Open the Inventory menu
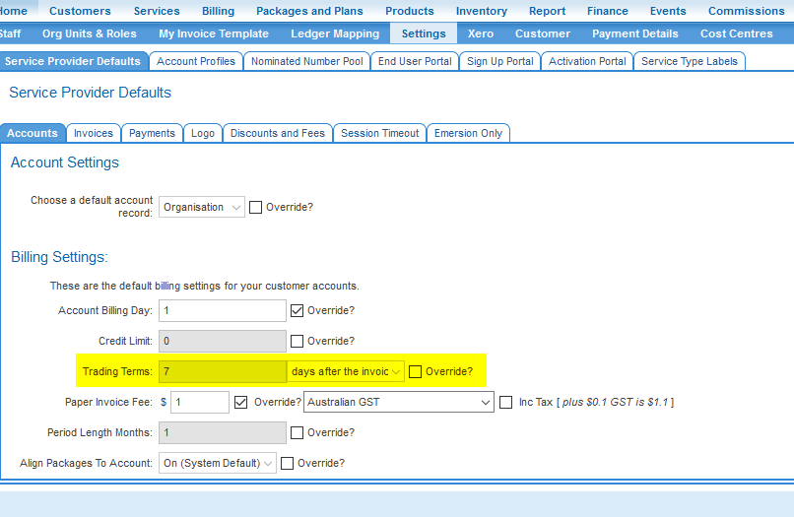794x517 pixels. coord(481,11)
